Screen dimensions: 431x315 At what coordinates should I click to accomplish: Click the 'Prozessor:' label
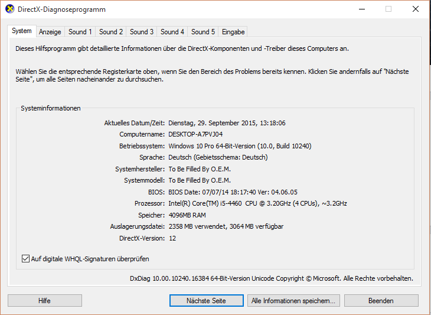(x=149, y=203)
